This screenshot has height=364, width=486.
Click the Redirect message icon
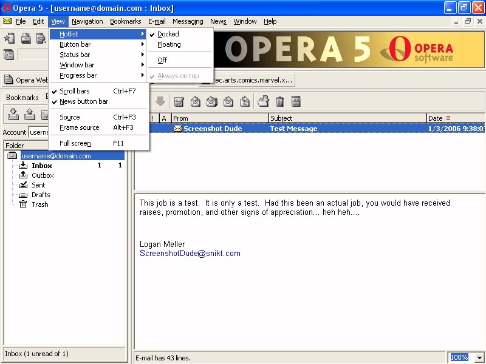coord(245,101)
